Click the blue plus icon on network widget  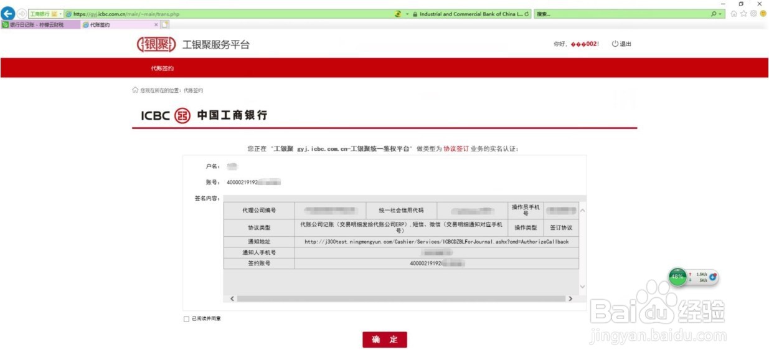pos(713,276)
